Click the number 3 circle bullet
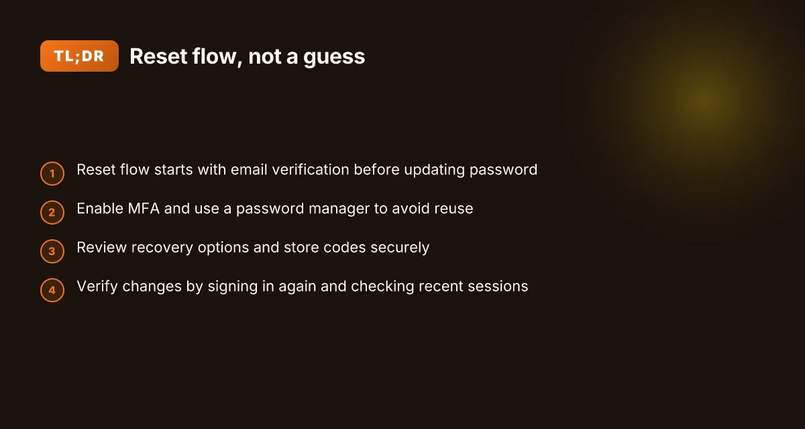Image resolution: width=805 pixels, height=429 pixels. coord(52,251)
